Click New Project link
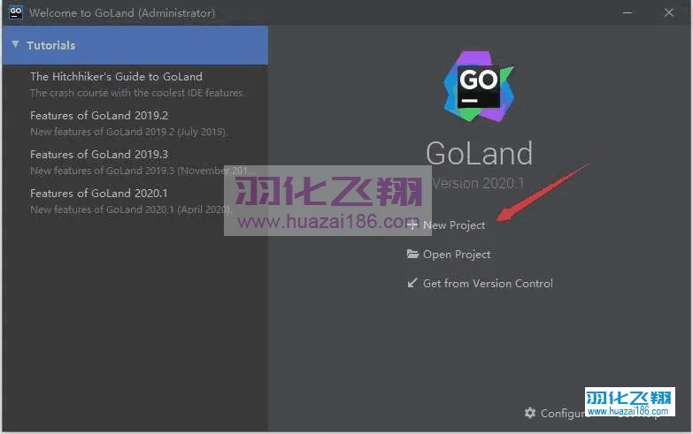Image resolution: width=693 pixels, height=434 pixels. point(454,225)
